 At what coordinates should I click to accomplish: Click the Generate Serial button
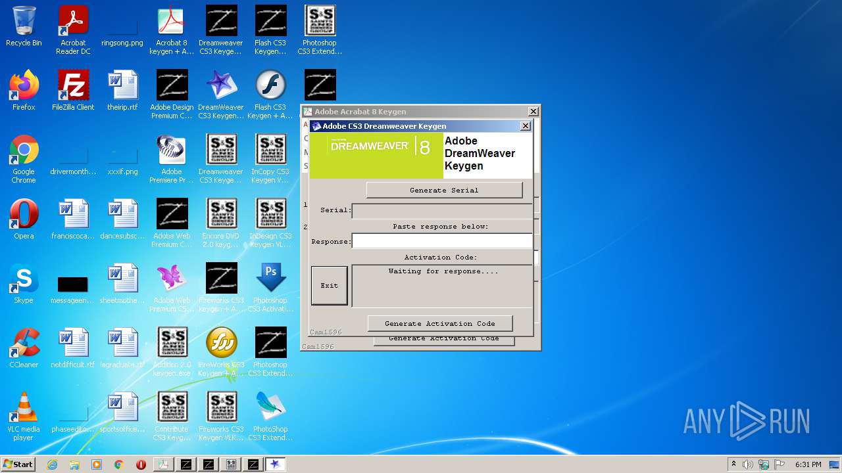[x=444, y=190]
